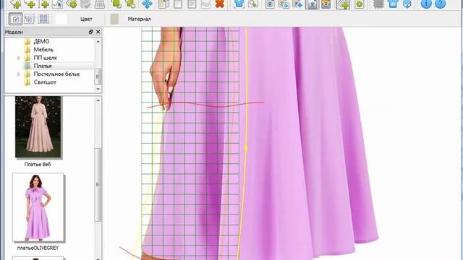463x260 pixels.
Task: Click the first green plus add icon
Action: 16,4
